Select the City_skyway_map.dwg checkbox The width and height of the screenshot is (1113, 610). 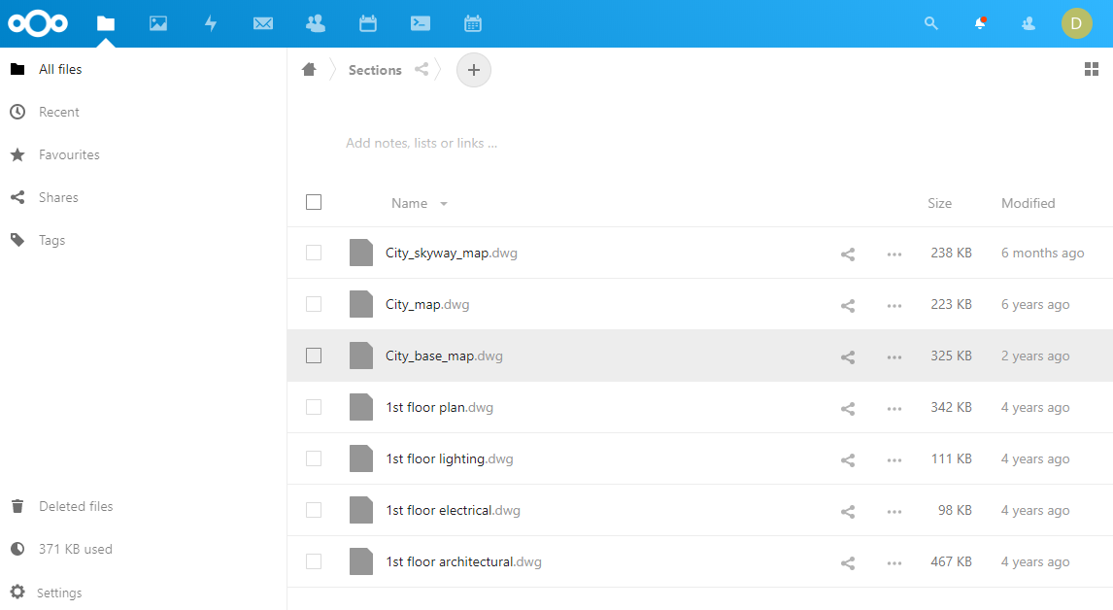point(314,253)
